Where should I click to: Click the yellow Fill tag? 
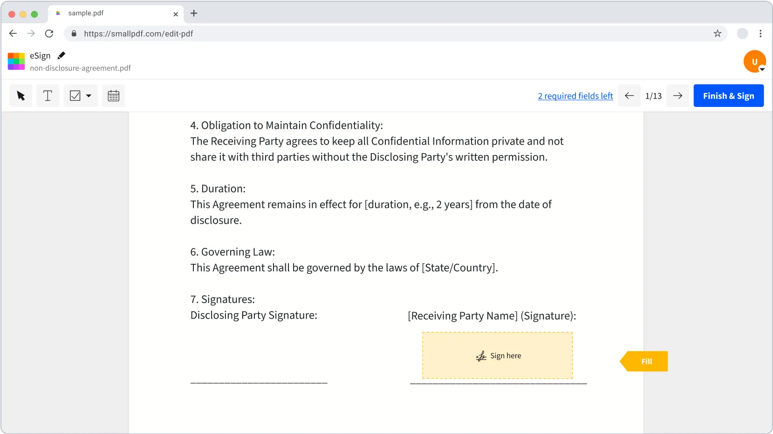pos(647,361)
